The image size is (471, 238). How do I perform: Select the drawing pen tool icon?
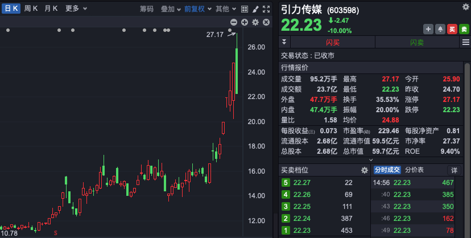click(255, 9)
